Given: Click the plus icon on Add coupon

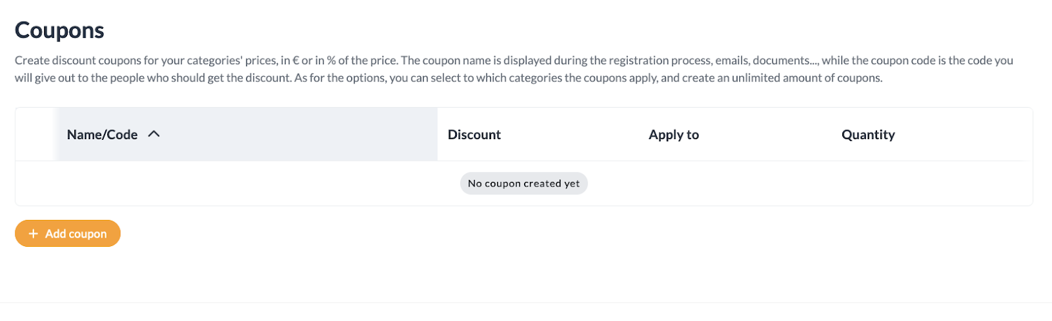Looking at the screenshot, I should pyautogui.click(x=34, y=234).
